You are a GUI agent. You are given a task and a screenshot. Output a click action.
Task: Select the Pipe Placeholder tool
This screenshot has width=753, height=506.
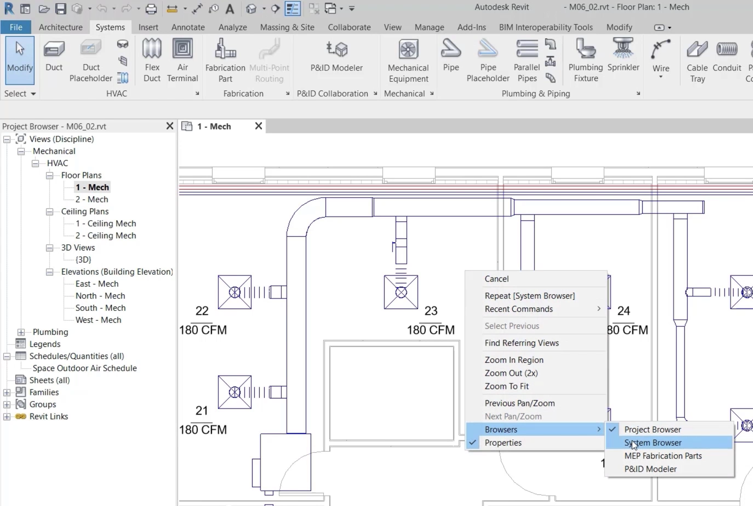point(488,61)
